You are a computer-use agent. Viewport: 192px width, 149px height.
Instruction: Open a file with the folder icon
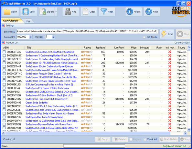7,12
